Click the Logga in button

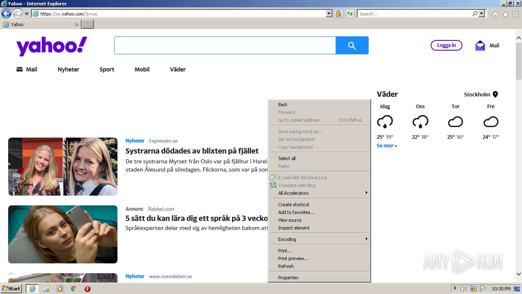(447, 45)
